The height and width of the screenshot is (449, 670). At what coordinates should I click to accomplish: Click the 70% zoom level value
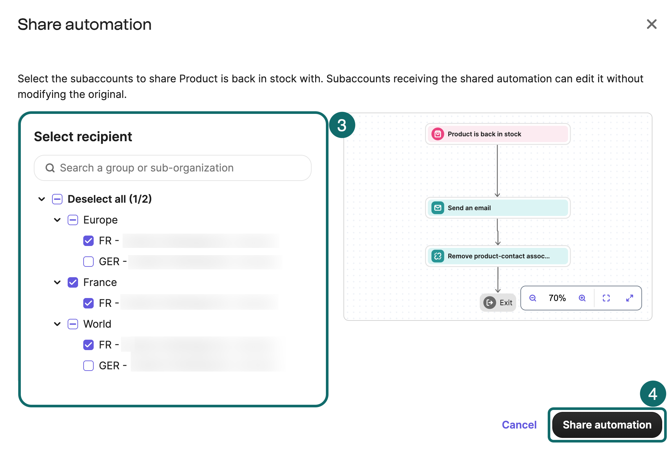(557, 298)
